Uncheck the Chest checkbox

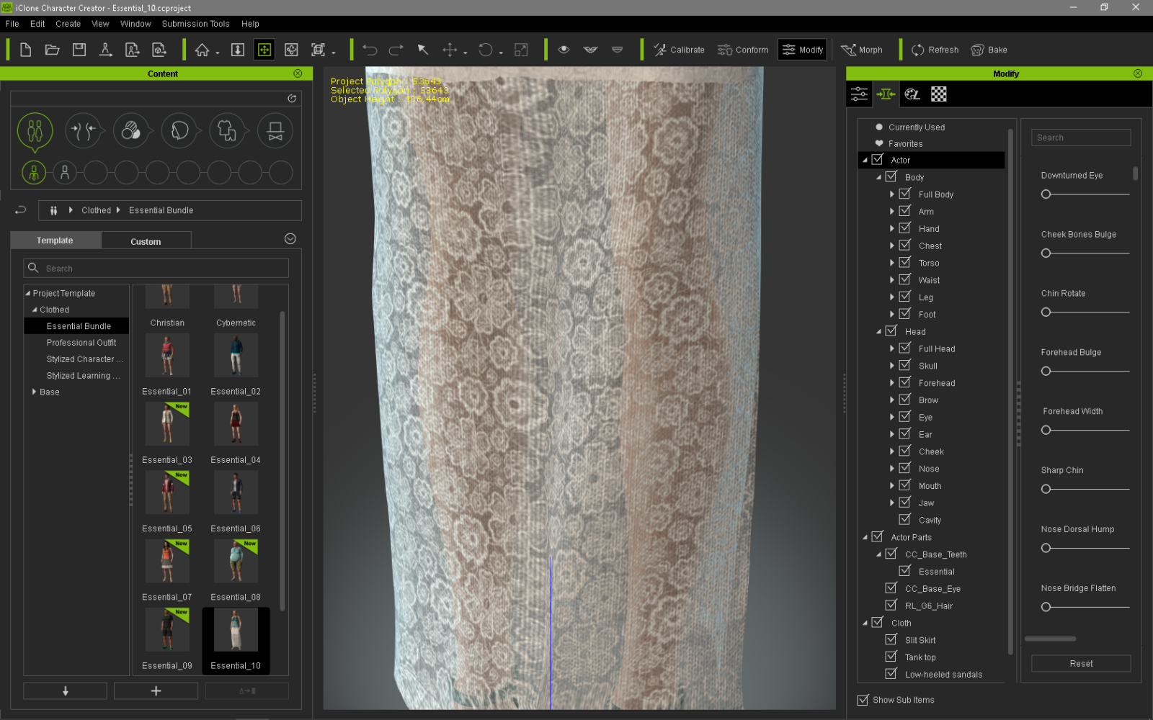(x=905, y=246)
